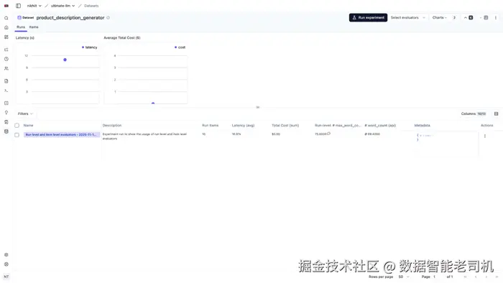Click the Langfuse logo icon
503x283 pixels.
point(6,6)
